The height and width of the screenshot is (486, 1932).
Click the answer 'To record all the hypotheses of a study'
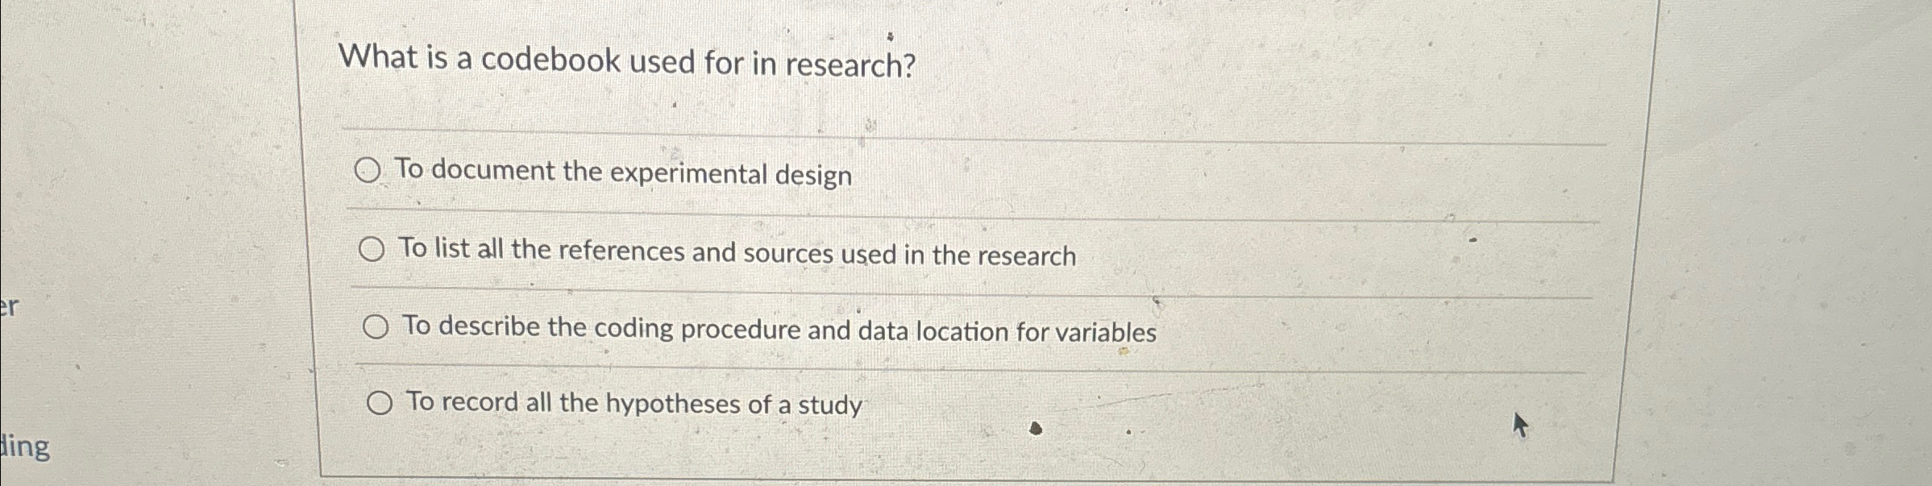[x=634, y=403]
